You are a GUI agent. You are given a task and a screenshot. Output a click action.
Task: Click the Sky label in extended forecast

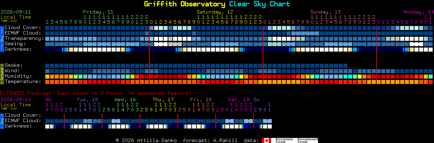click(x=2, y=120)
